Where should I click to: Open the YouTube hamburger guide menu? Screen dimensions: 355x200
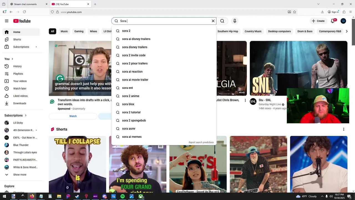click(7, 21)
